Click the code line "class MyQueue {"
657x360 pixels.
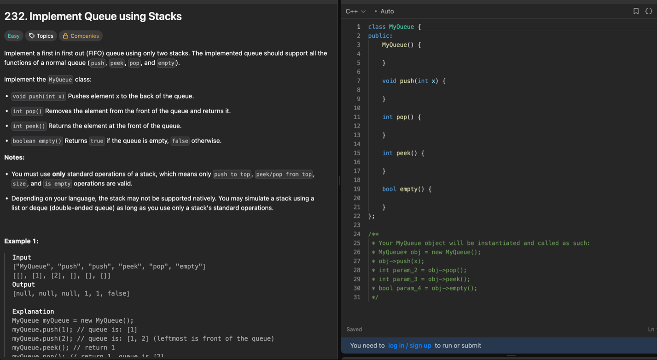point(395,27)
